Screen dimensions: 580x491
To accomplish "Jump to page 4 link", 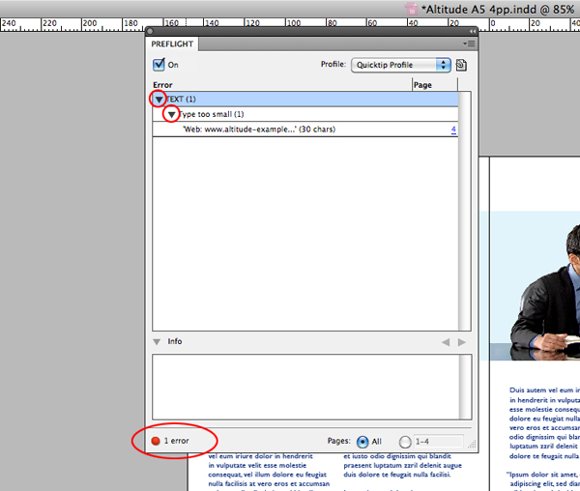I will [x=453, y=130].
